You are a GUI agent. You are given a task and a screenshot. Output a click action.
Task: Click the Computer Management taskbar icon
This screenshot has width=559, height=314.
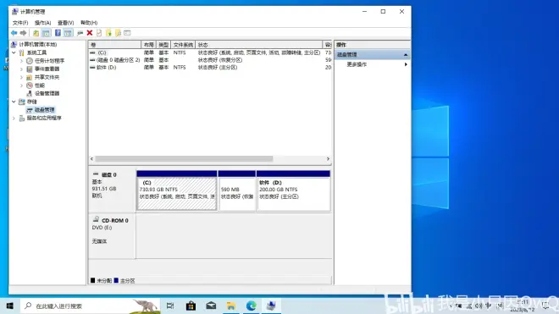(x=271, y=306)
